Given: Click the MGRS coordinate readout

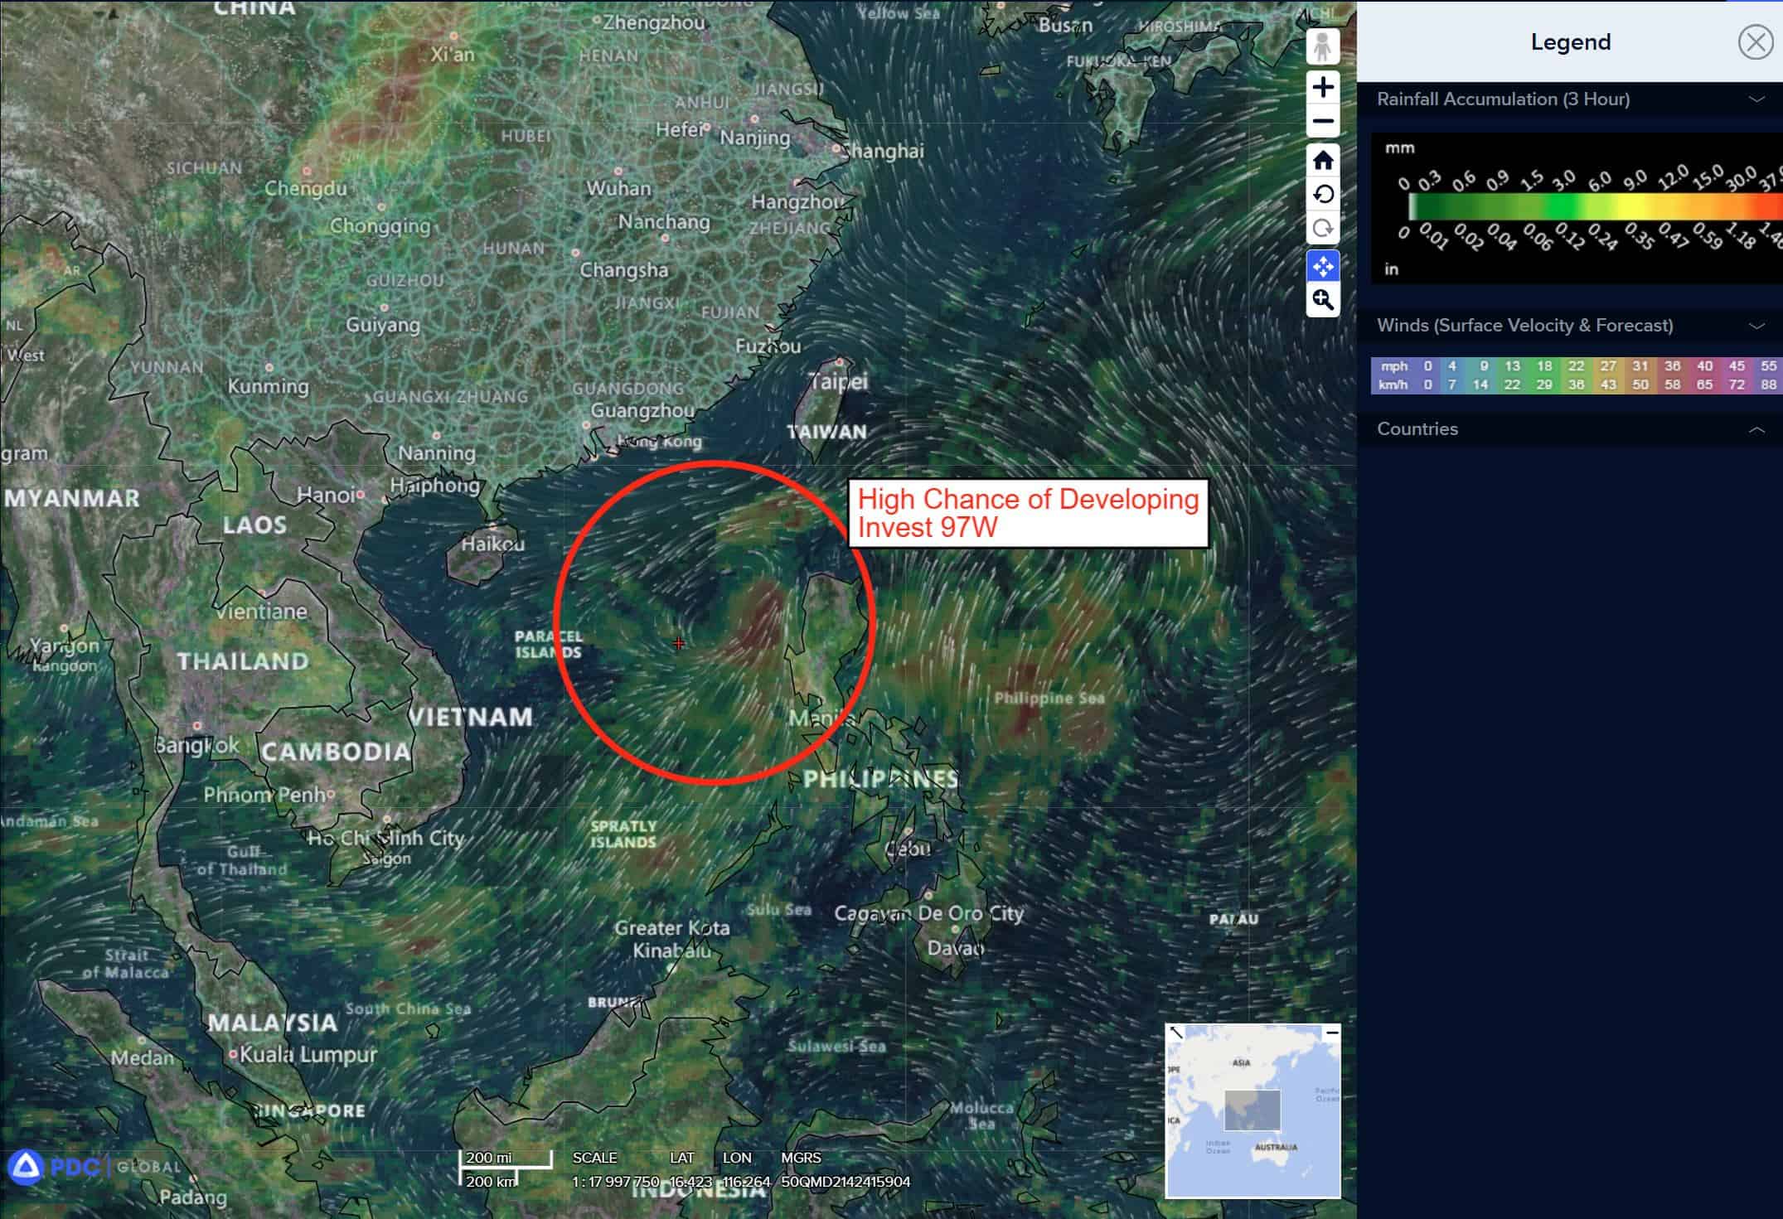Looking at the screenshot, I should coord(845,1182).
